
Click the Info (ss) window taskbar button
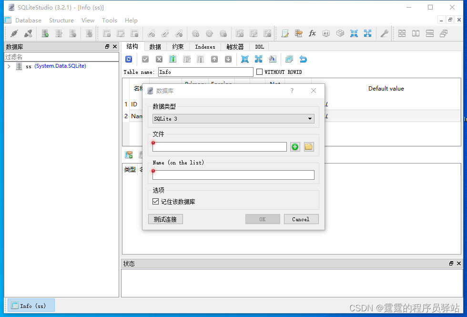click(31, 306)
